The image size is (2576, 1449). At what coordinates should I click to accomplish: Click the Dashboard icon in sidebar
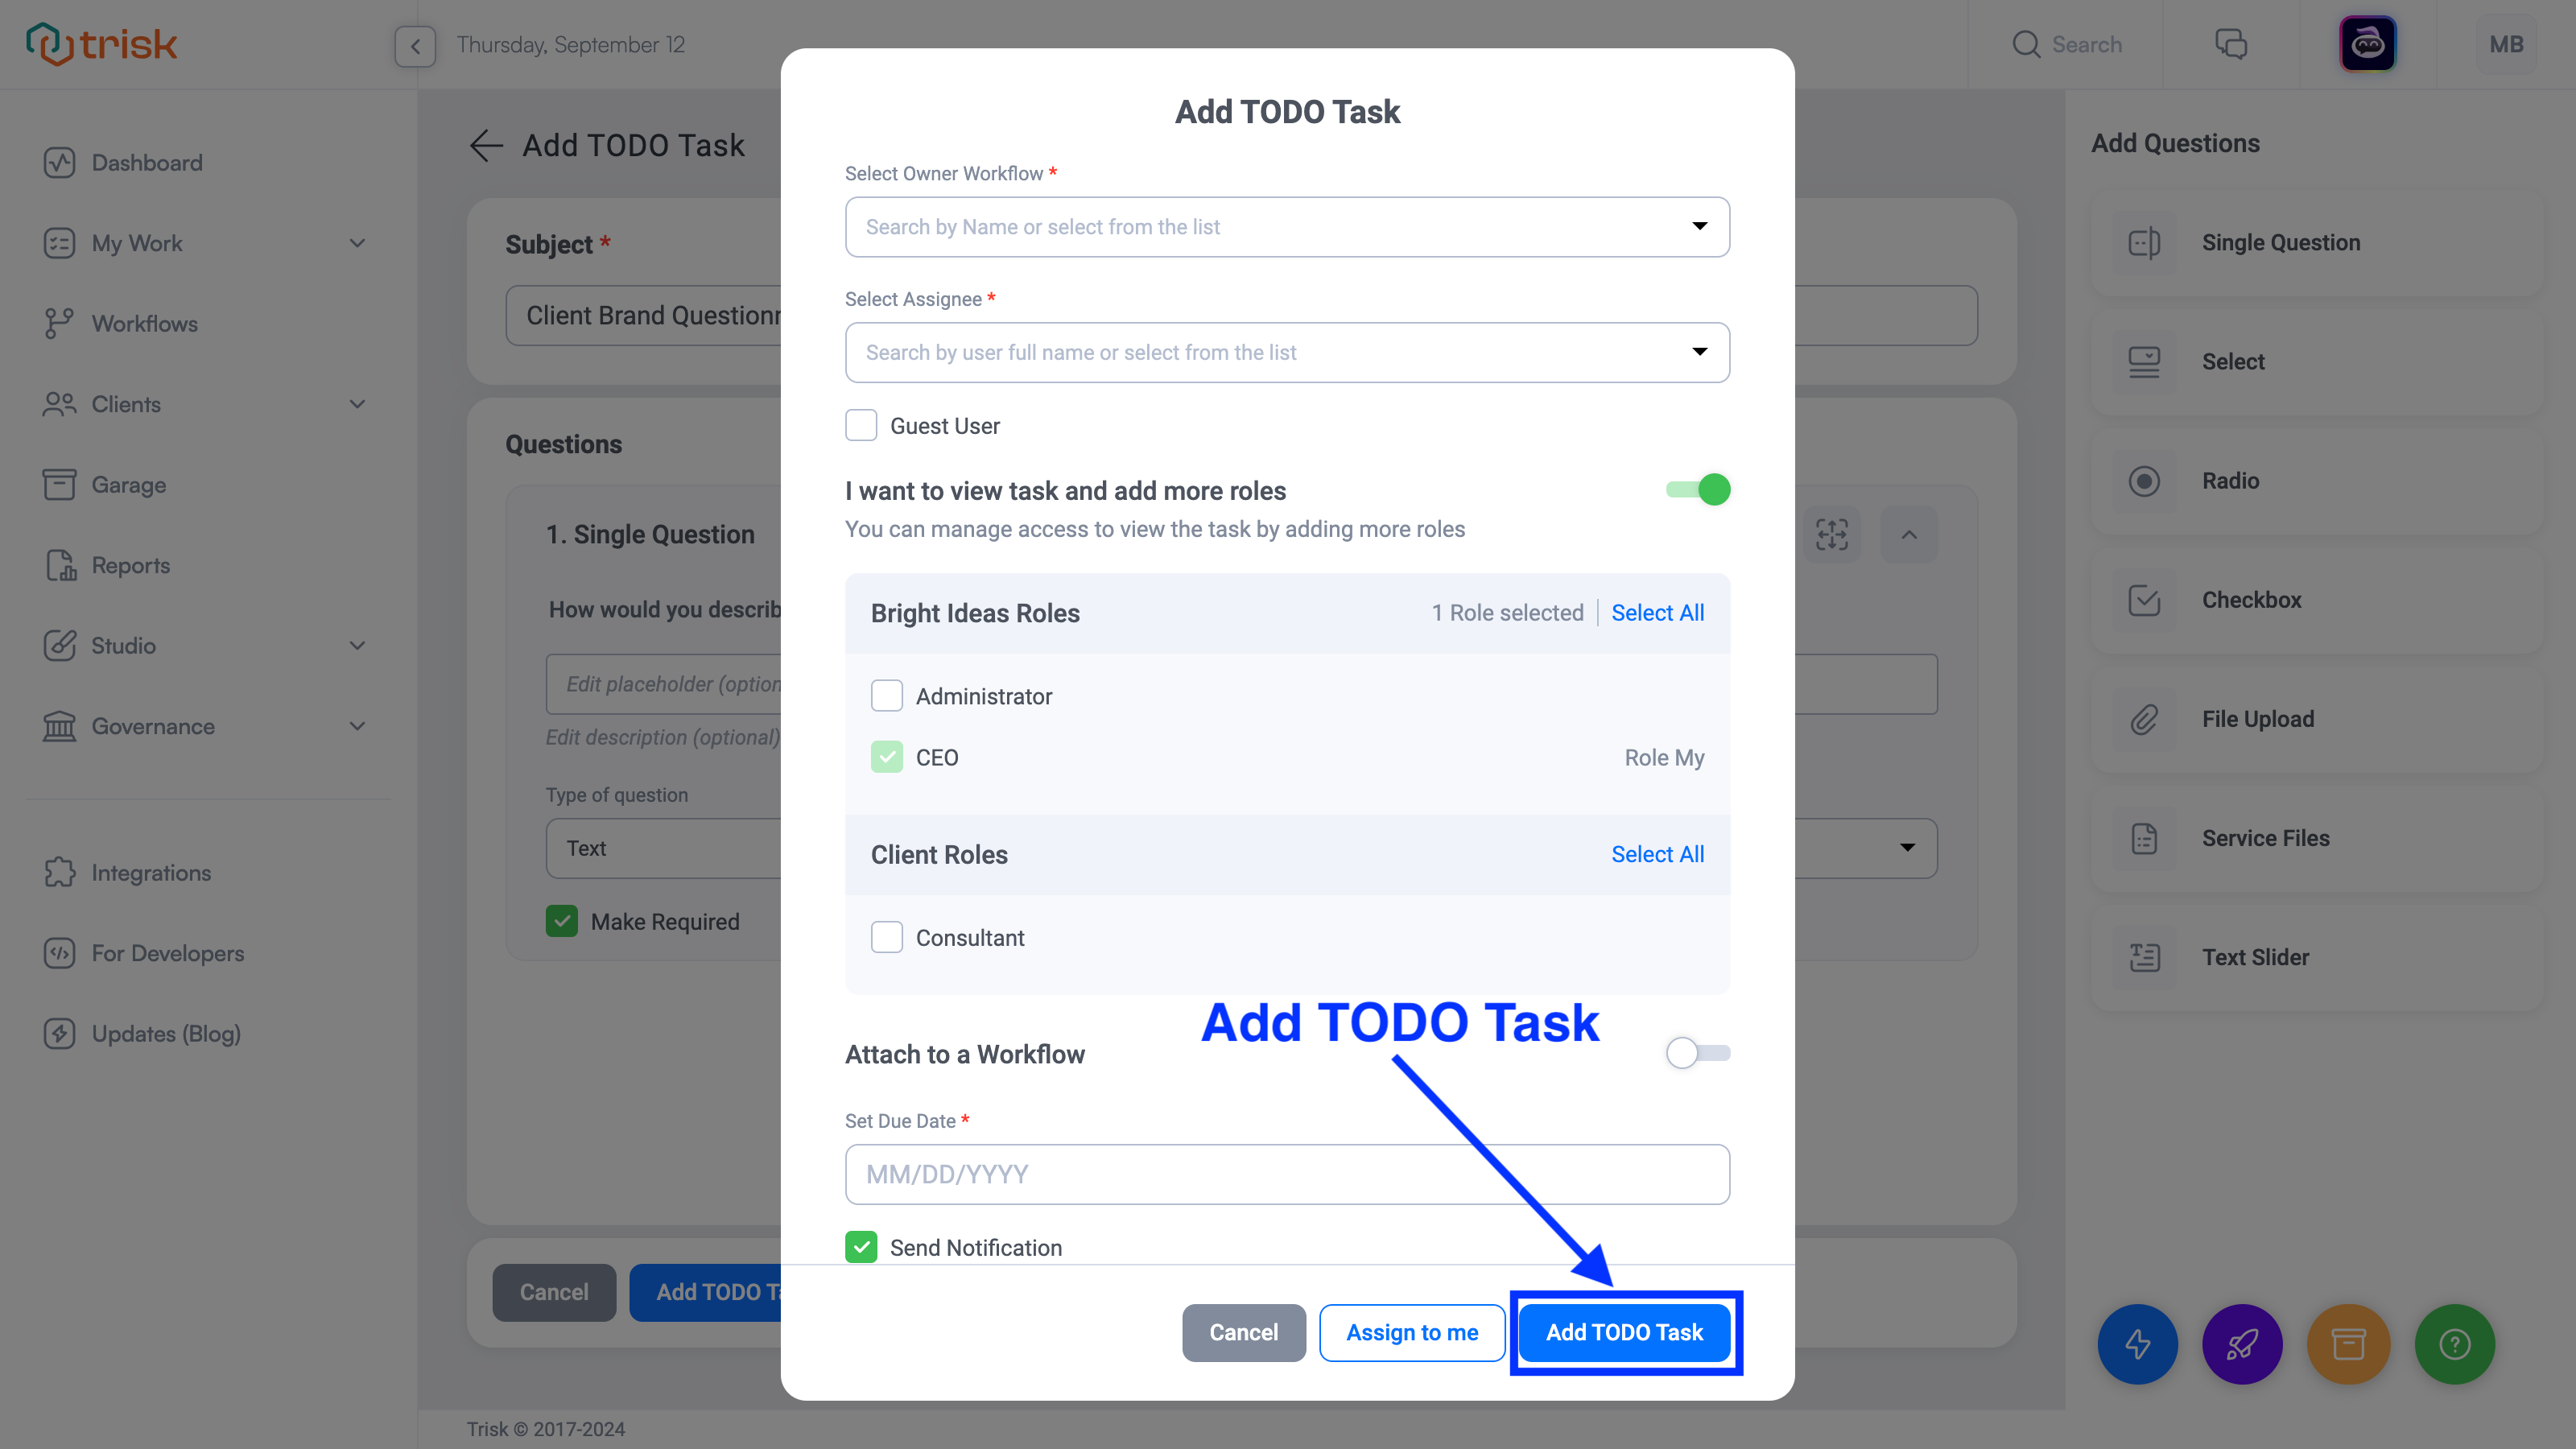tap(60, 161)
